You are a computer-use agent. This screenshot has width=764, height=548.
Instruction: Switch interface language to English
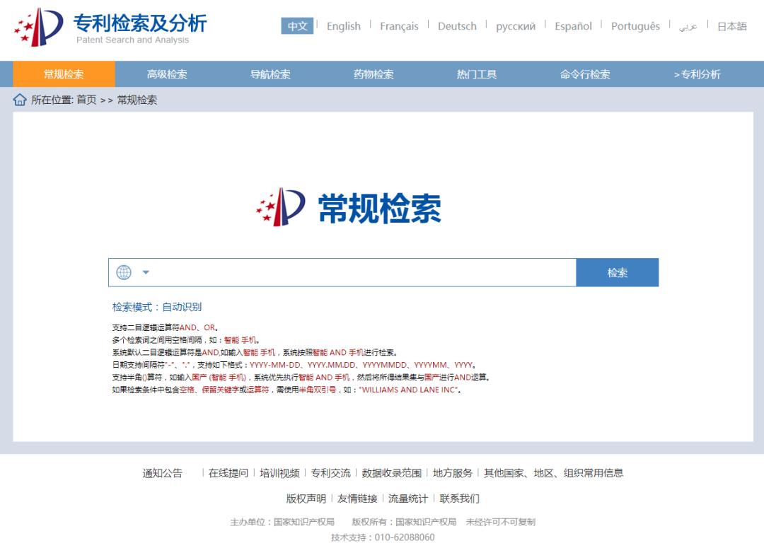point(343,26)
